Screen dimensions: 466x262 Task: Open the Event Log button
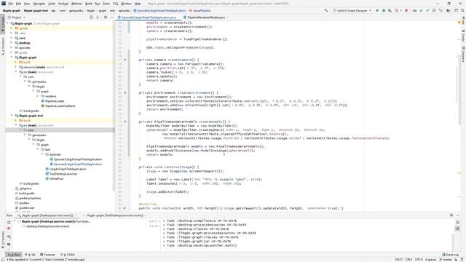[451, 255]
